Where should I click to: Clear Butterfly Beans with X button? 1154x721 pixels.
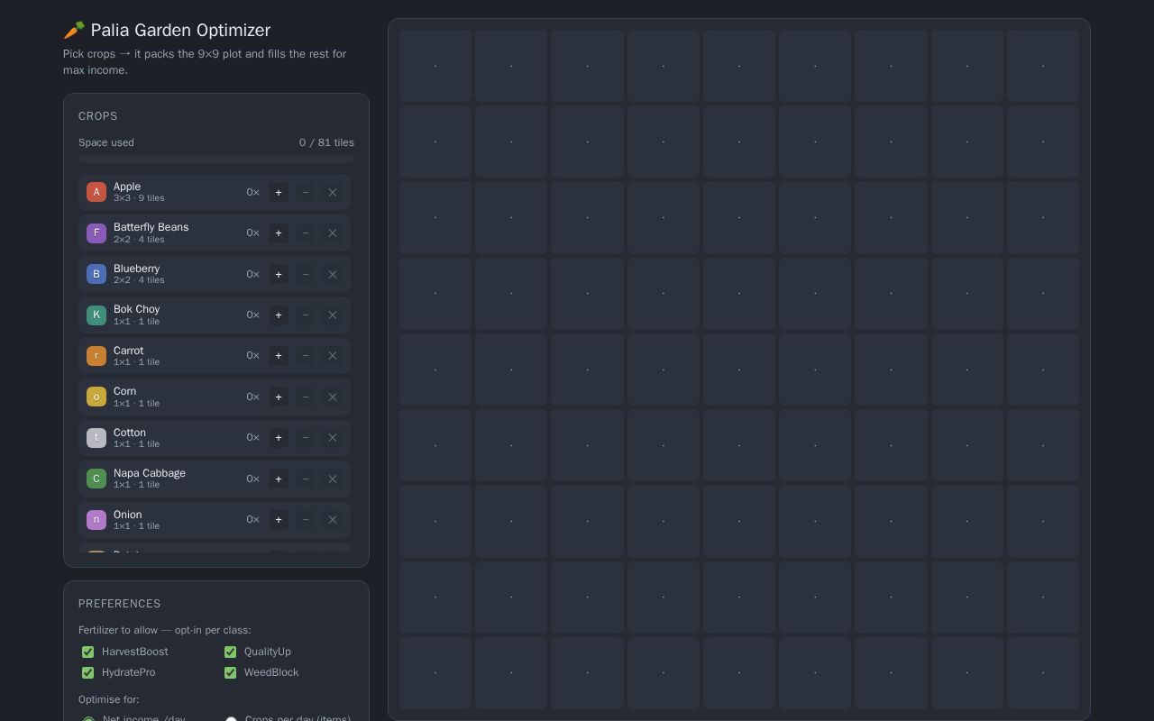click(333, 233)
